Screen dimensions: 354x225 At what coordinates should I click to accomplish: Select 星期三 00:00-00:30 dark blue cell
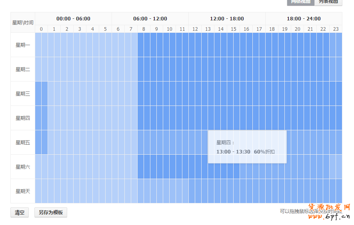(x=38, y=94)
